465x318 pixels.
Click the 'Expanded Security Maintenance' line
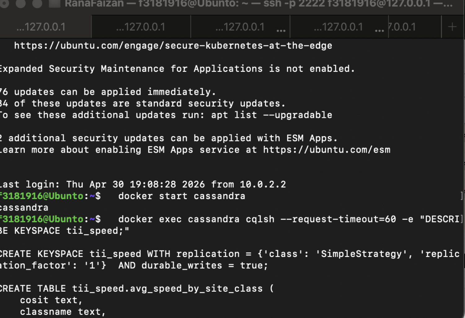coord(177,69)
